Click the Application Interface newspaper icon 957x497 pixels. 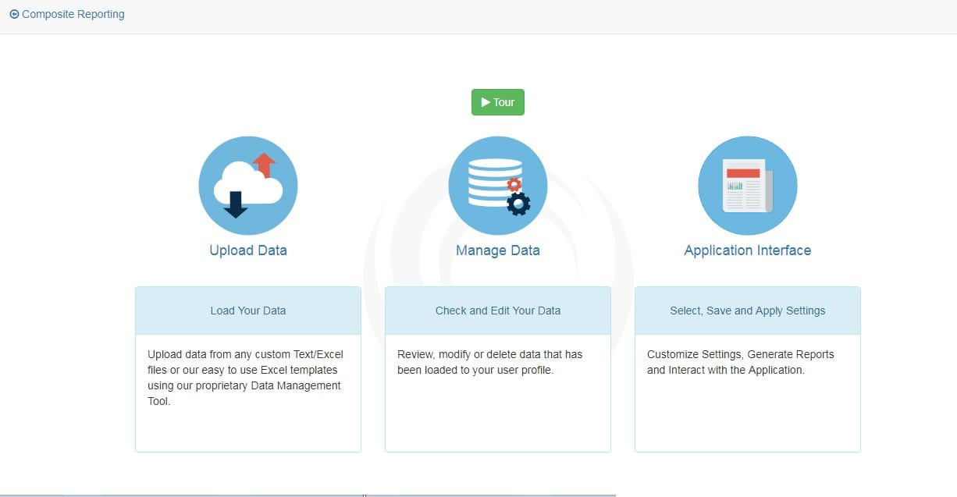pos(748,186)
